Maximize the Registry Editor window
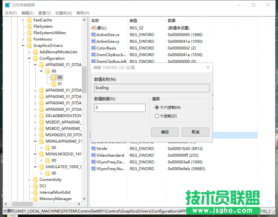The image size is (278, 217). pyautogui.click(x=254, y=5)
